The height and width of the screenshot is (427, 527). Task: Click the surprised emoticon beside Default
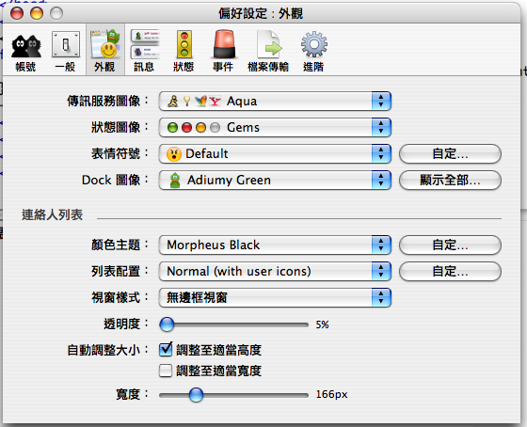(x=174, y=154)
